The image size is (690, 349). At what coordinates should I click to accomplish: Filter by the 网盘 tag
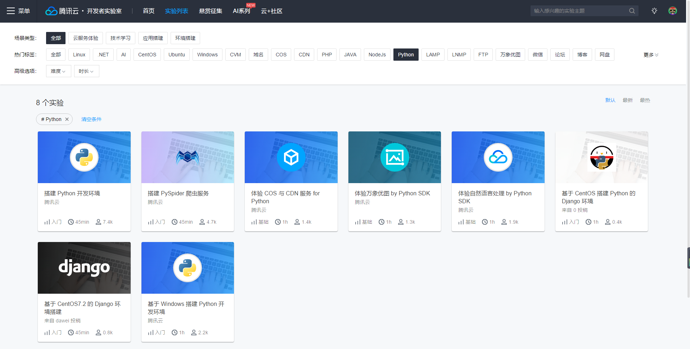(605, 55)
